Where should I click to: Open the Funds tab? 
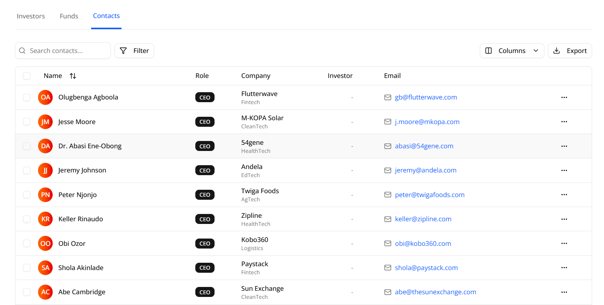(x=69, y=16)
